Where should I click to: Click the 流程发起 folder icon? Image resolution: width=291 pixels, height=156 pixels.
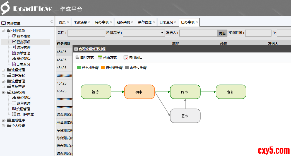[9, 75]
